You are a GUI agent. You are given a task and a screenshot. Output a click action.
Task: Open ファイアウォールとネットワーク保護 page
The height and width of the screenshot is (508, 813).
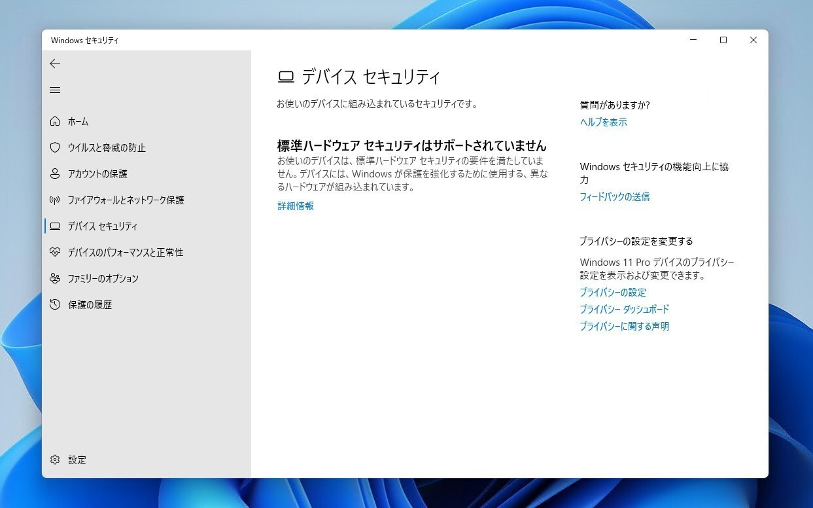click(x=126, y=200)
